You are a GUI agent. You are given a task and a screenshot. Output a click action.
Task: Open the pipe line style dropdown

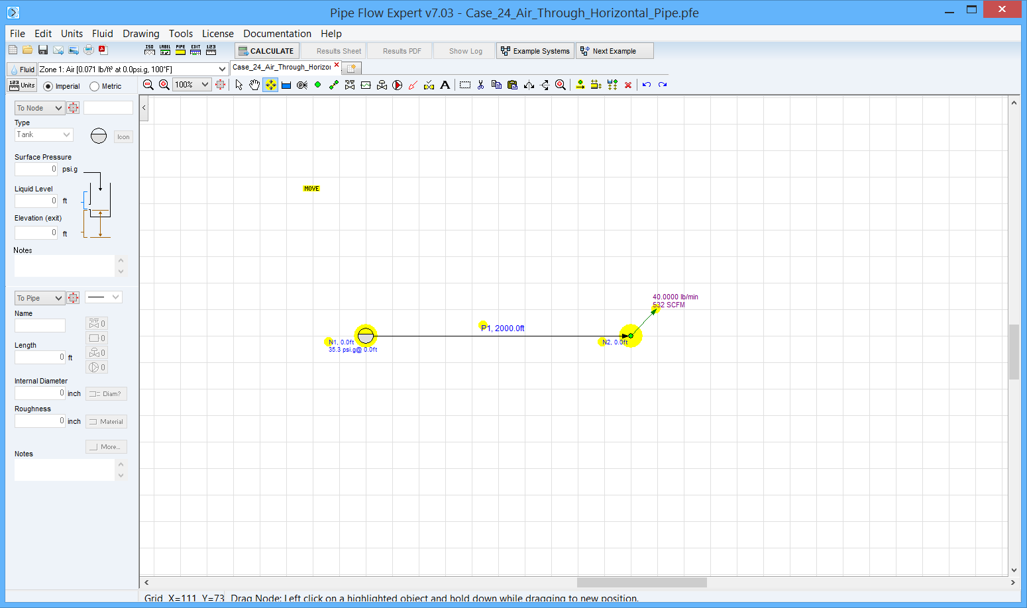103,297
